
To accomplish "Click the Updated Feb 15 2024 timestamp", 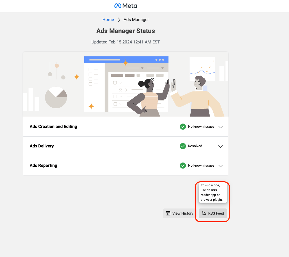I will (x=125, y=42).
